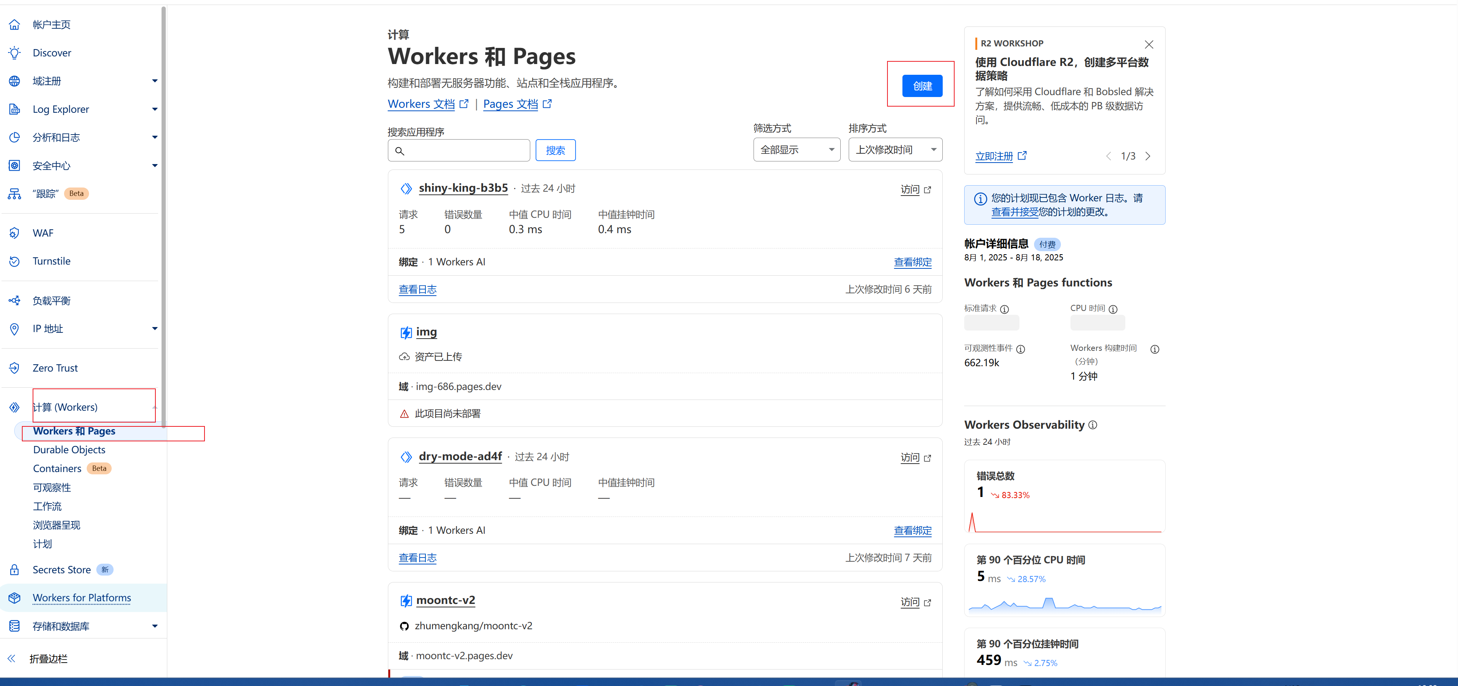Click the shiny-king-b3b5 worker icon
The image size is (1458, 686).
[x=406, y=188]
